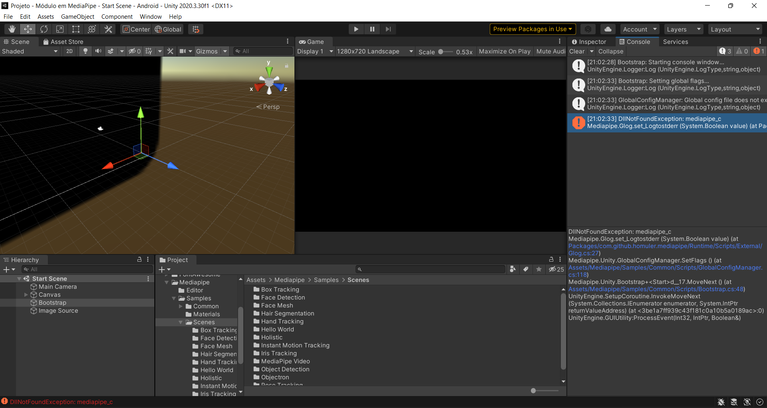The height and width of the screenshot is (408, 767).
Task: Open component editor tools in Scene
Action: 170,51
